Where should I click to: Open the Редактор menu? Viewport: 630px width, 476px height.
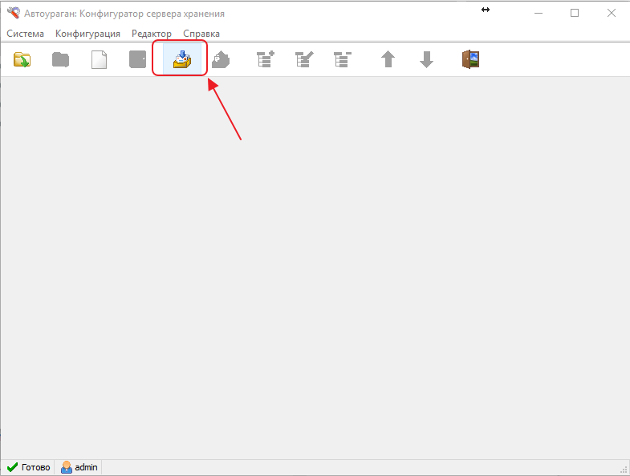[152, 34]
